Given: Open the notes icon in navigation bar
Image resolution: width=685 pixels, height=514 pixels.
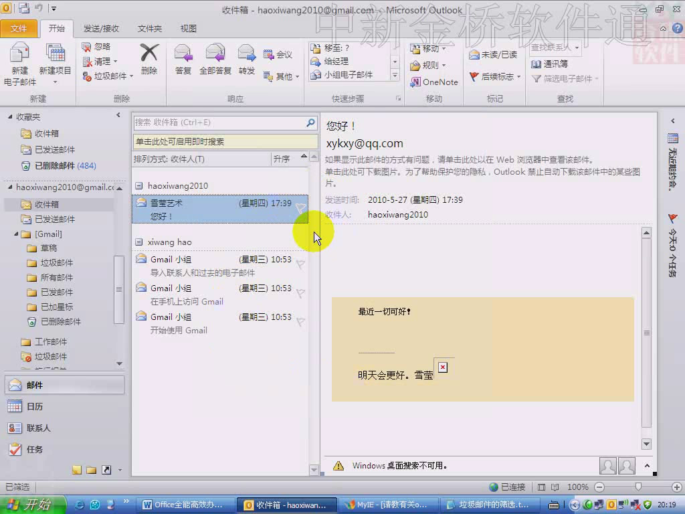Looking at the screenshot, I should [77, 470].
